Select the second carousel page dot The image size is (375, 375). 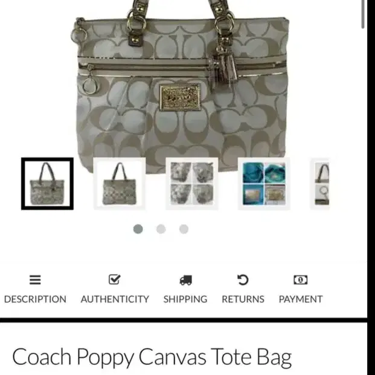pyautogui.click(x=161, y=229)
